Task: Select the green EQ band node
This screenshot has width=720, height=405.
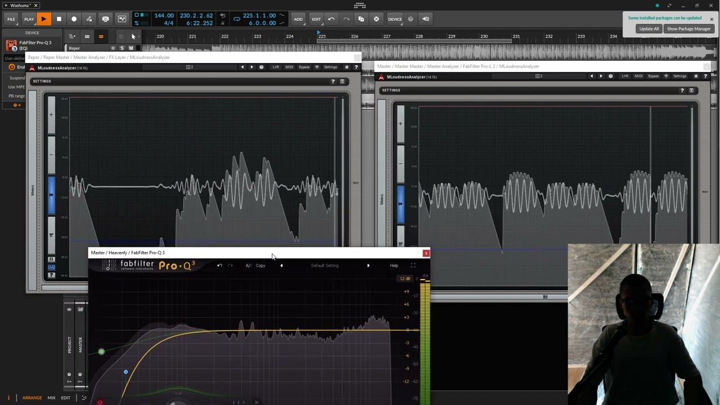Action: point(101,352)
